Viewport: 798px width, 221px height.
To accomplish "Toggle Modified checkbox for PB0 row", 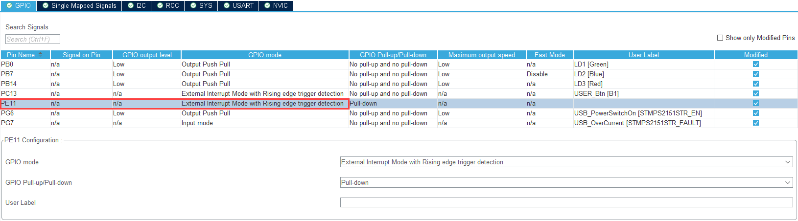I will tap(755, 64).
